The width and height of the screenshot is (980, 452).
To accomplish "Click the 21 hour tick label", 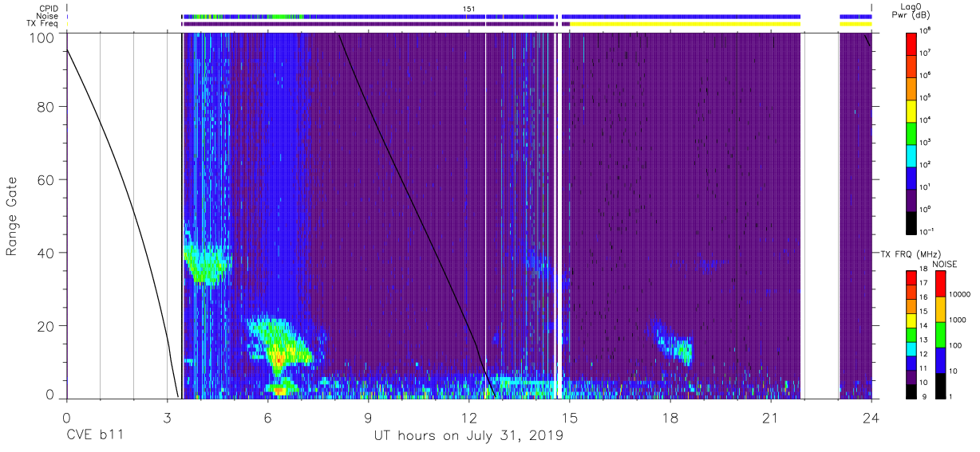I will pos(770,417).
